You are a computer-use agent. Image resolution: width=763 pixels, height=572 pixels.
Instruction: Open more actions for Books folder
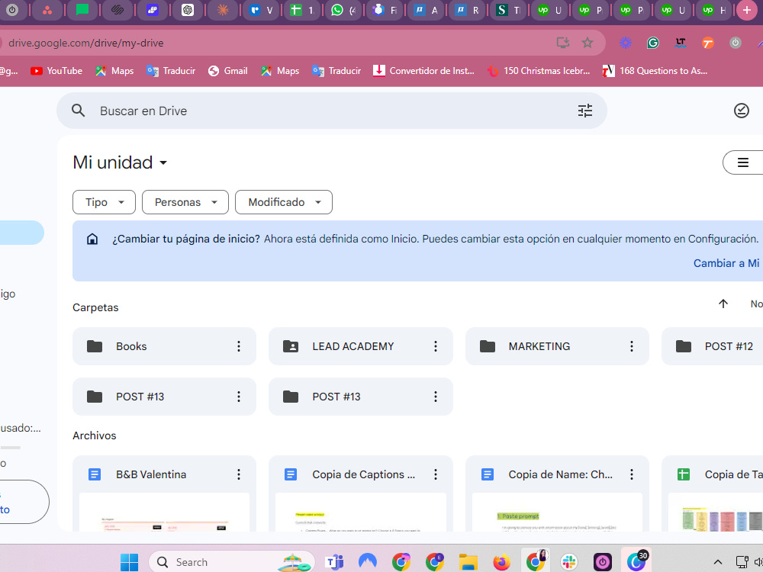click(238, 346)
